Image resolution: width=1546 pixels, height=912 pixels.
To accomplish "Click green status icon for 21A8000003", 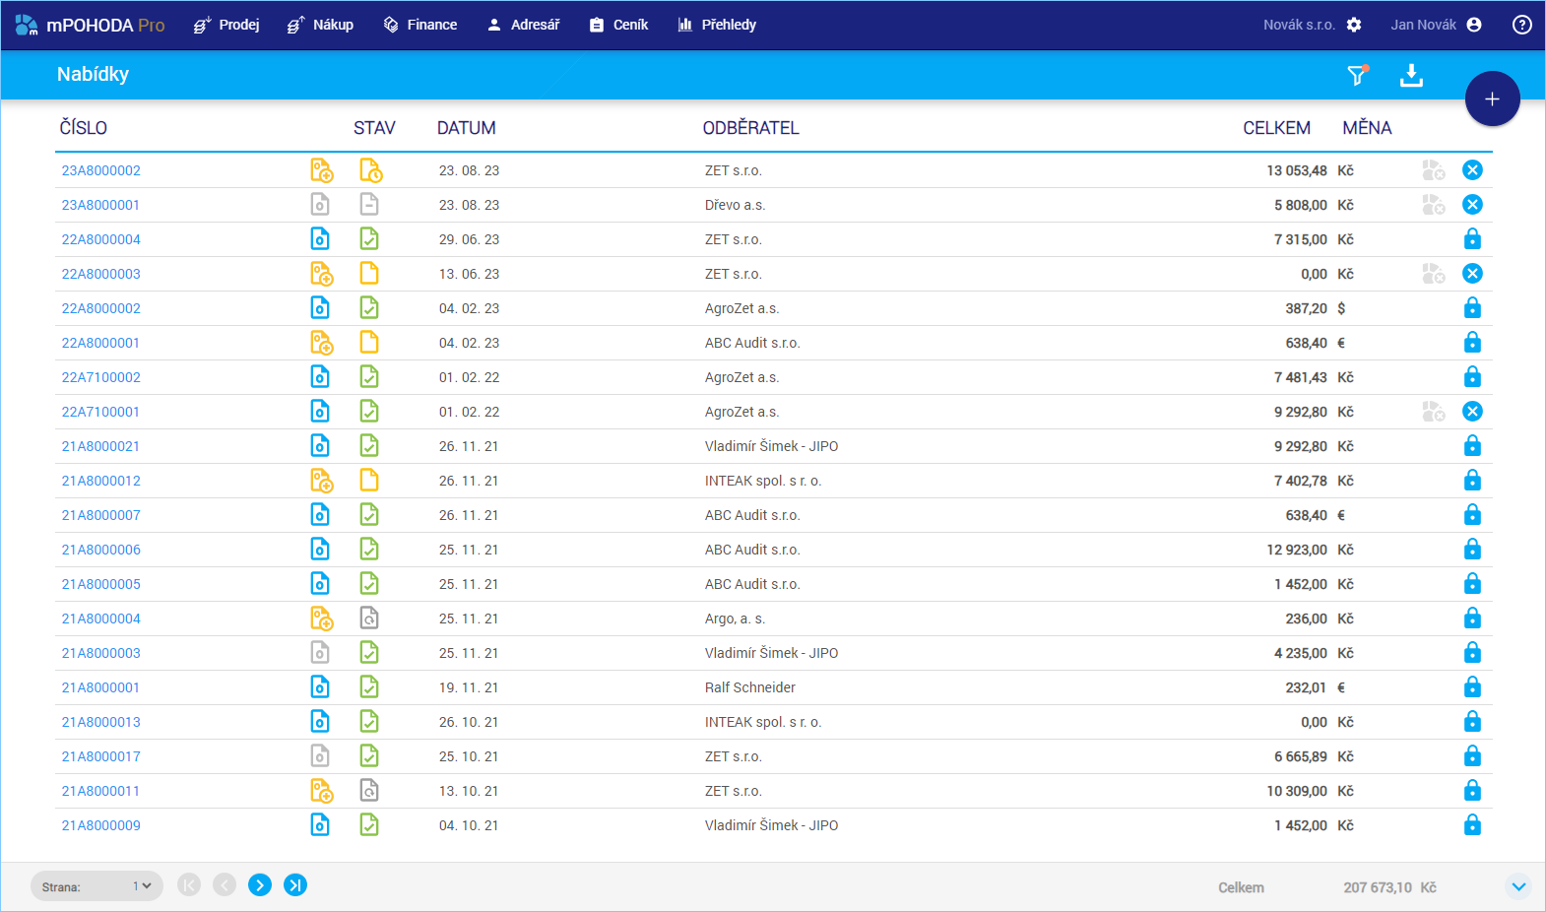I will (369, 653).
